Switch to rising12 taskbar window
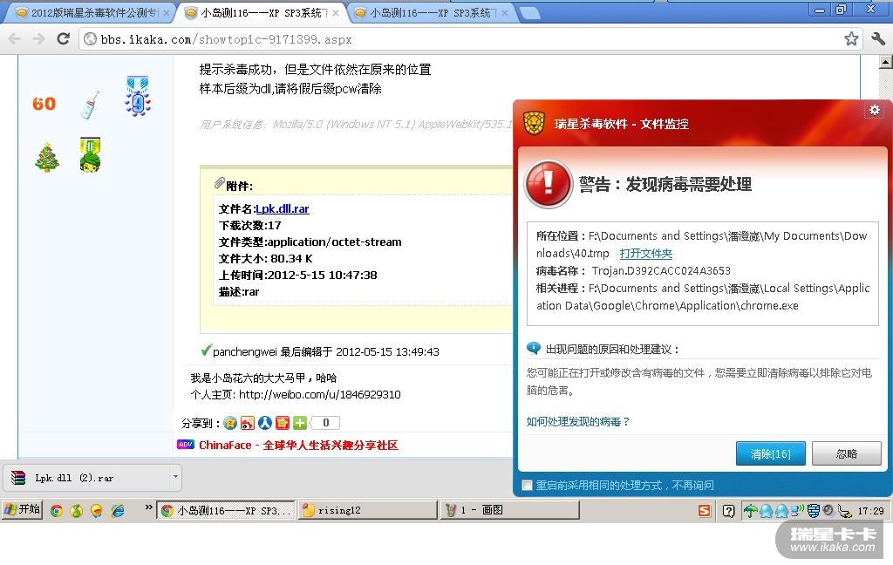 click(367, 510)
